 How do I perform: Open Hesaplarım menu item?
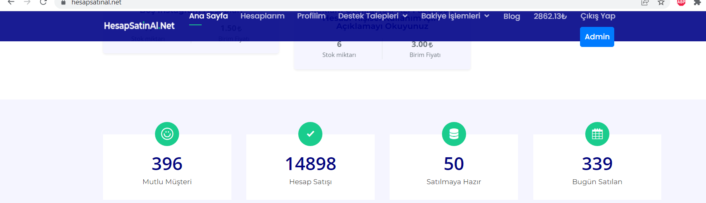pyautogui.click(x=262, y=16)
